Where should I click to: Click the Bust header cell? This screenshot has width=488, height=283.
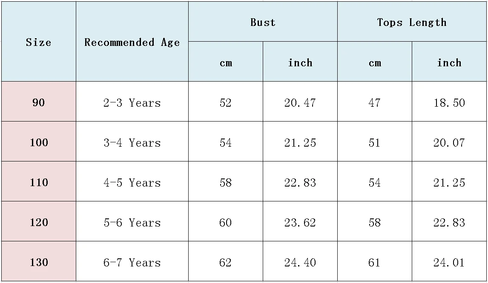(x=263, y=22)
